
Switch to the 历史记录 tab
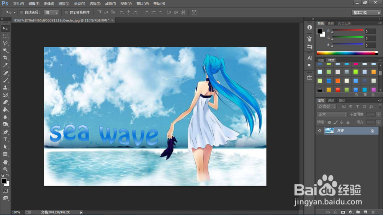click(x=344, y=23)
